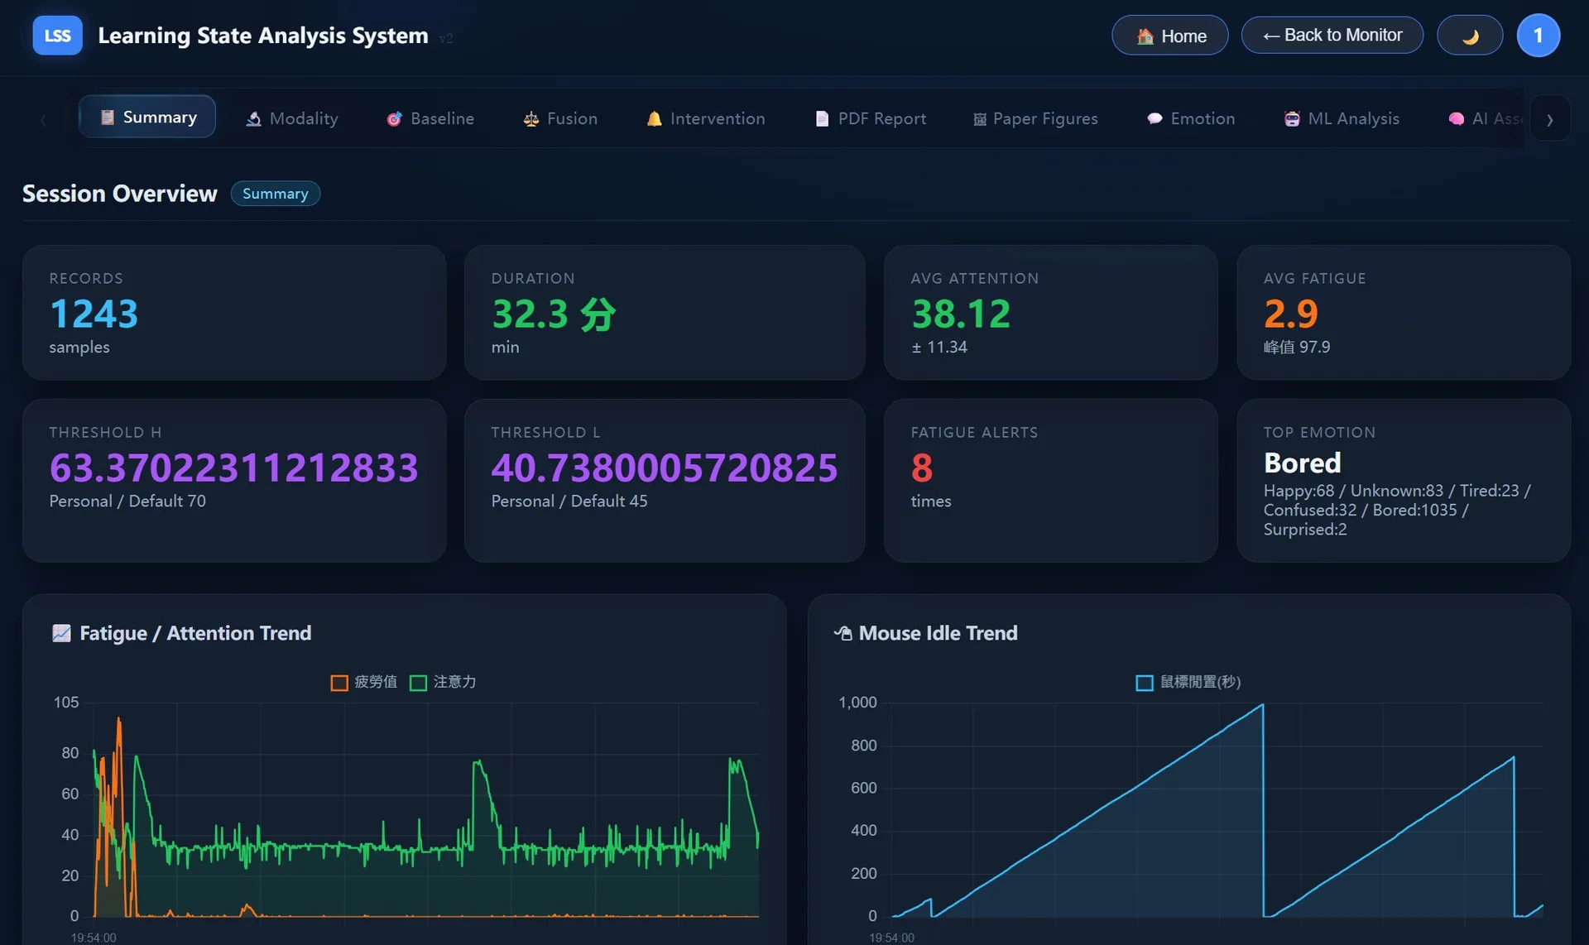This screenshot has width=1589, height=945.
Task: Click the Baseline target icon
Action: [x=394, y=119]
